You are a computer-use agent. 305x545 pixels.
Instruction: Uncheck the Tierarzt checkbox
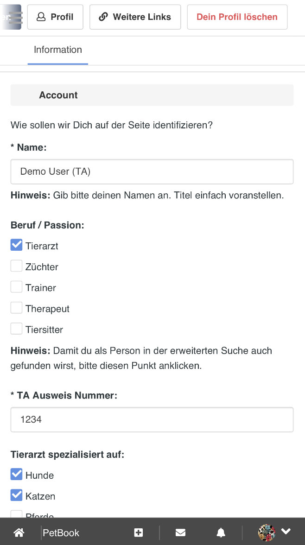[x=16, y=245]
